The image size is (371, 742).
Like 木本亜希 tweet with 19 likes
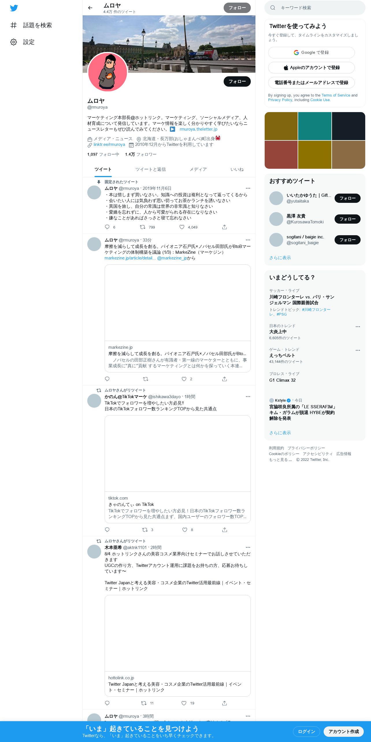tap(184, 703)
